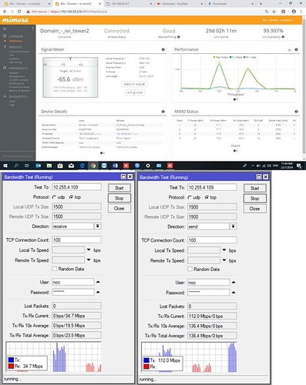Open the MIMO Status info icon

296,112
